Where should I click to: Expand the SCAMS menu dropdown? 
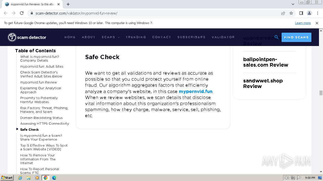click(x=111, y=37)
